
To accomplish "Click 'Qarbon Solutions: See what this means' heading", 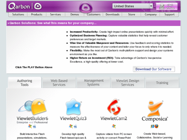I will tap(53, 23).
